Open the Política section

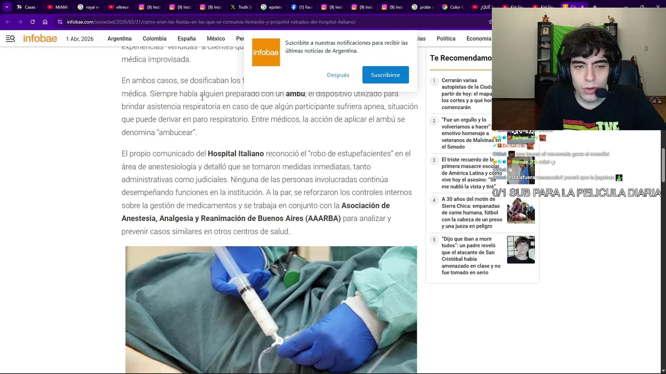(x=446, y=39)
